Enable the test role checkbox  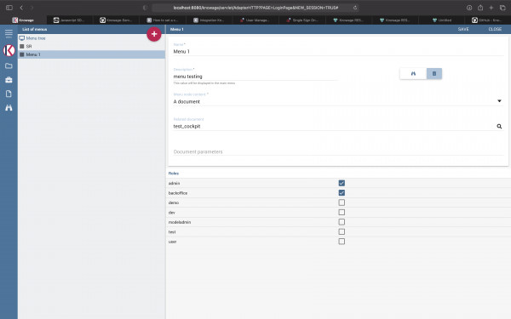click(342, 231)
